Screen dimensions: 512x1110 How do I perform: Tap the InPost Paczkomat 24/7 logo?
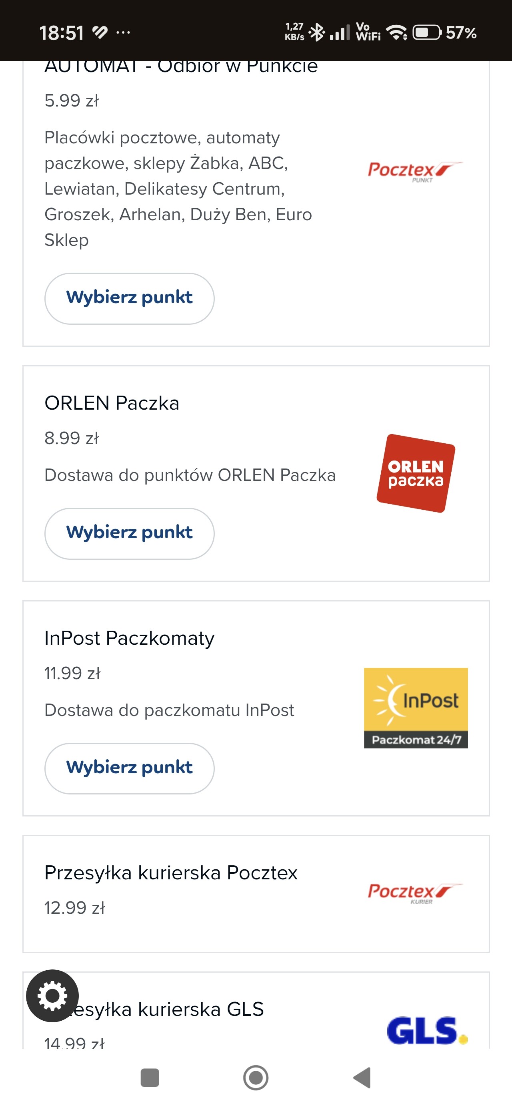(x=416, y=708)
